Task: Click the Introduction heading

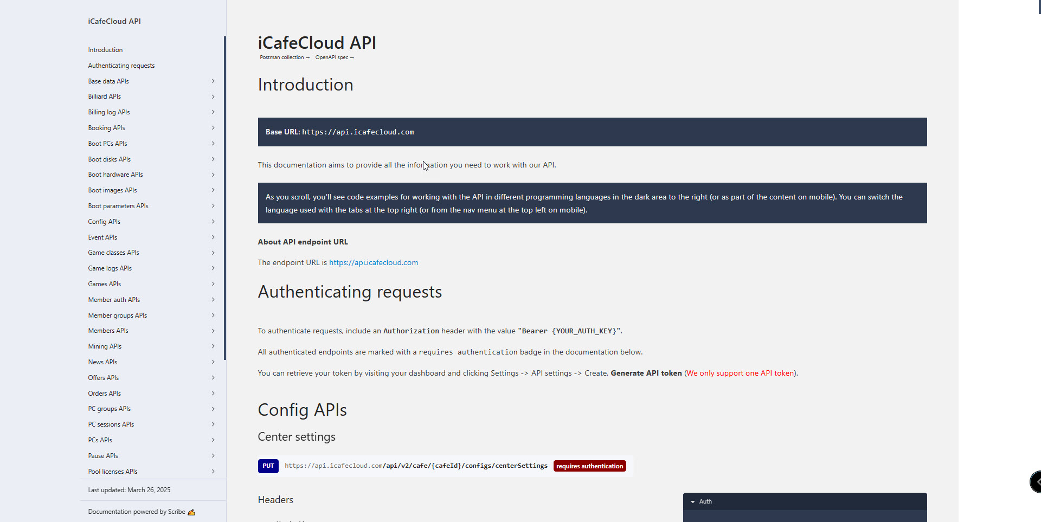Action: point(305,85)
